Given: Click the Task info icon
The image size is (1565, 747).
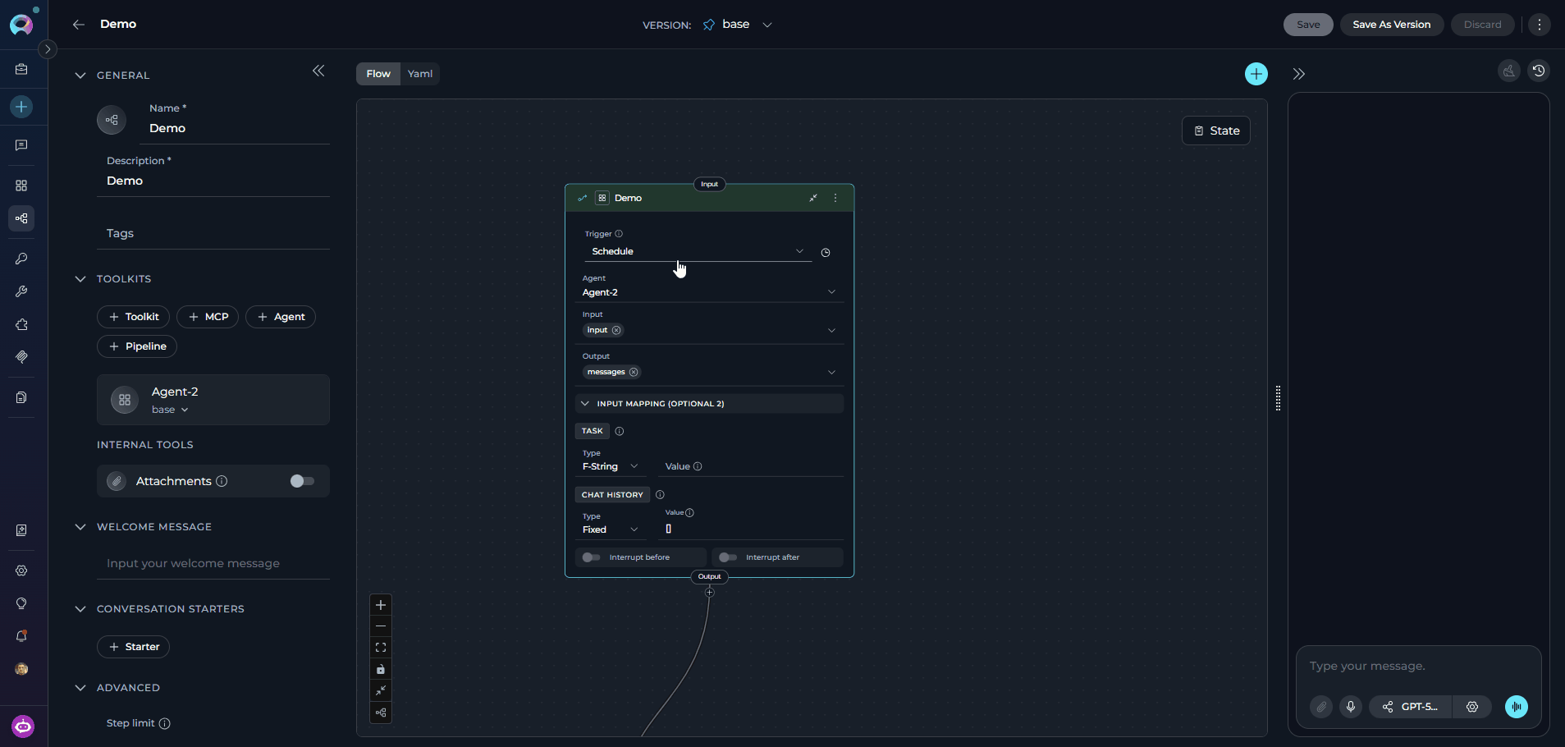Looking at the screenshot, I should 620,431.
